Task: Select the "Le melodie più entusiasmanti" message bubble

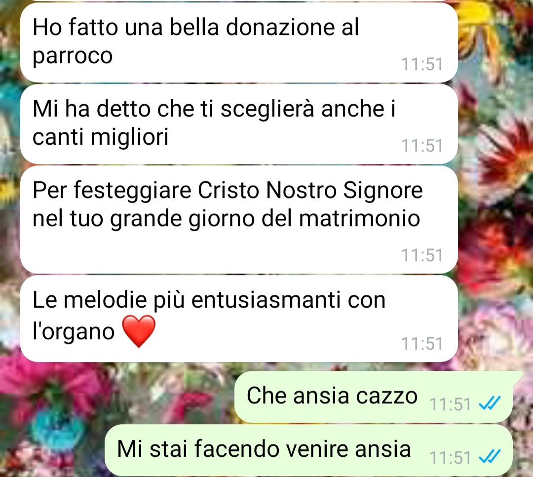Action: pos(239,318)
